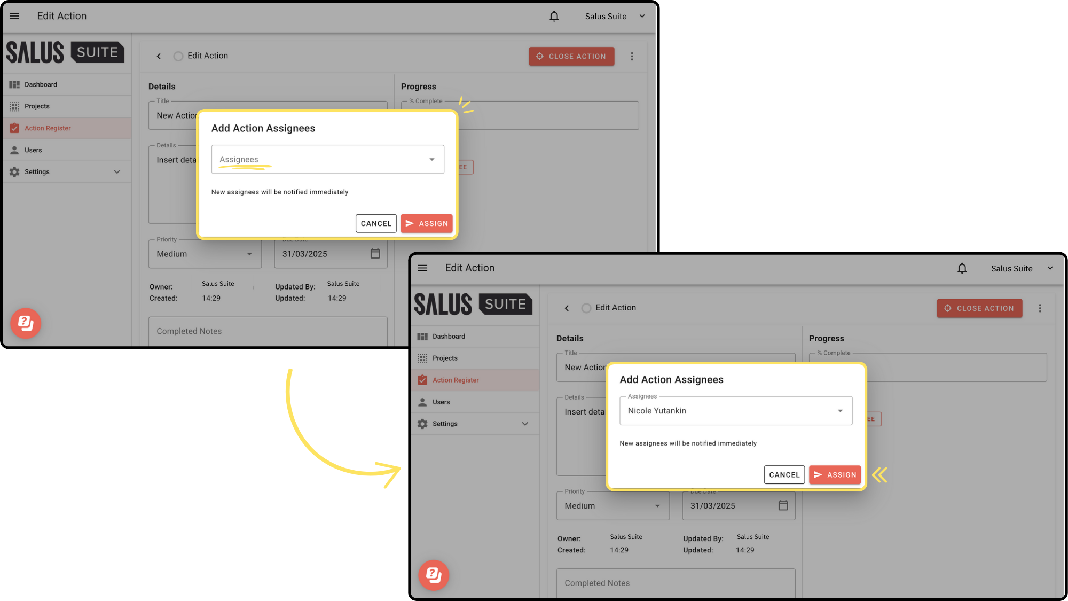Cancel the upper Add Action Assignees dialog

coord(376,223)
